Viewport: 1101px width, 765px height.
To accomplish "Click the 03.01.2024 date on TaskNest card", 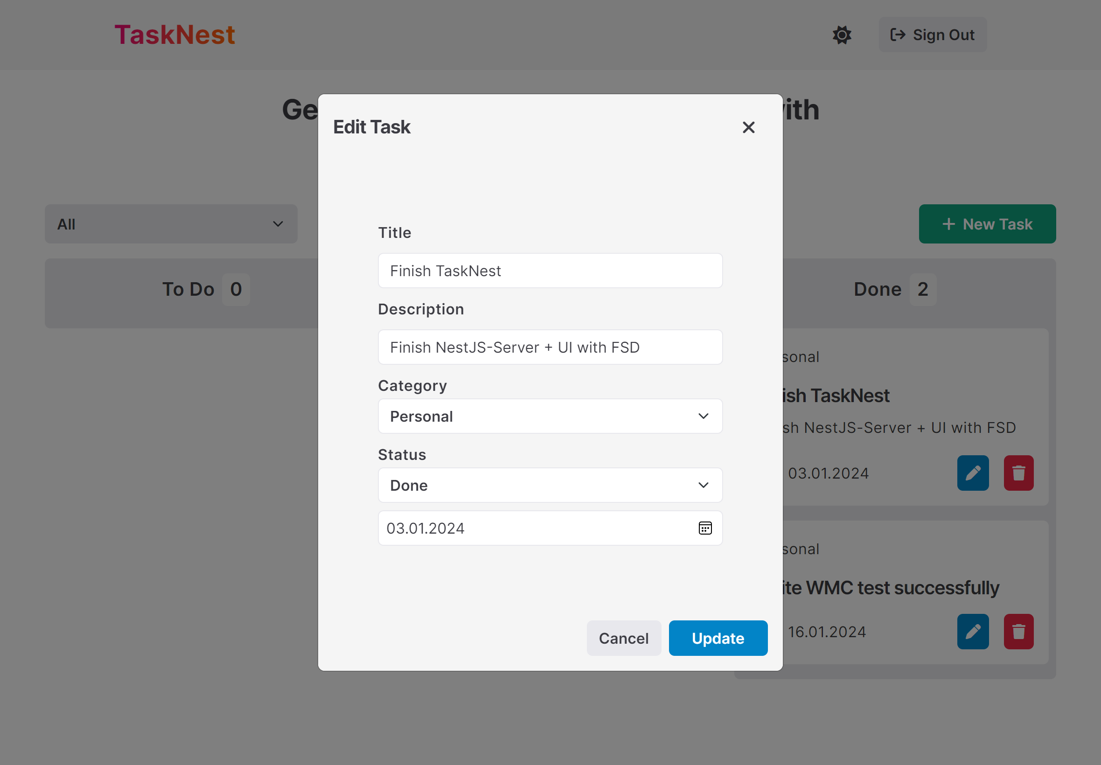I will tap(828, 473).
